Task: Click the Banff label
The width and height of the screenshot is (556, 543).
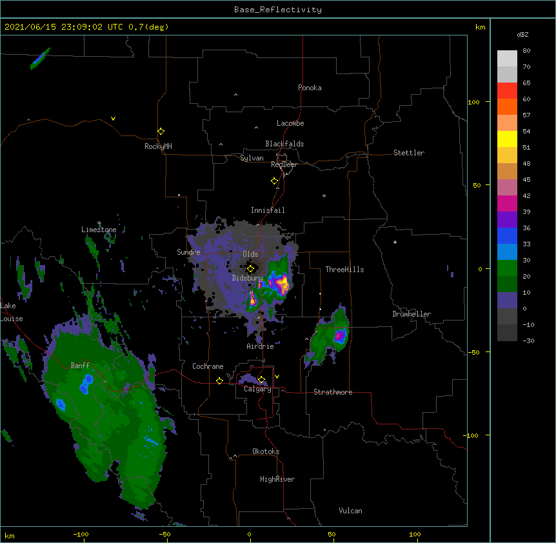Action: click(80, 366)
